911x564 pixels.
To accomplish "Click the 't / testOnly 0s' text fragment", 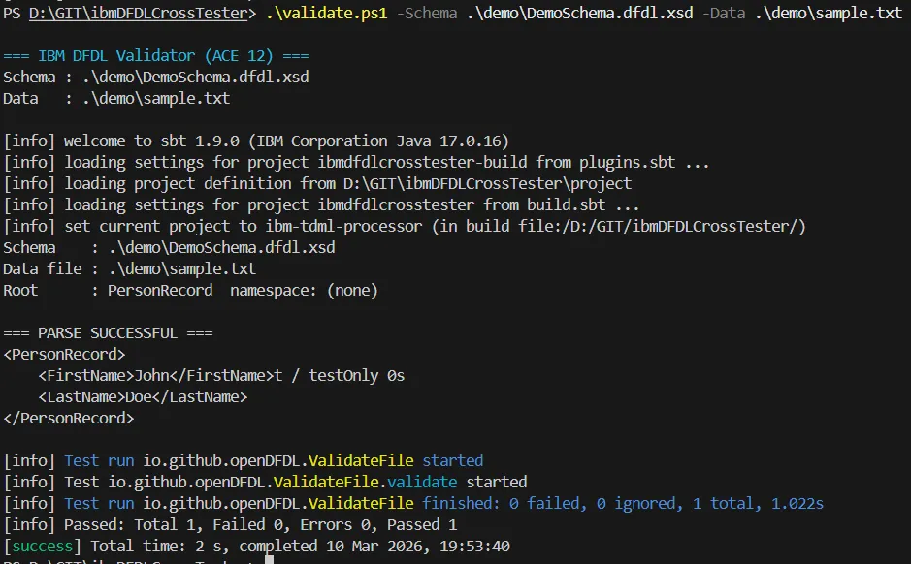I will 340,376.
